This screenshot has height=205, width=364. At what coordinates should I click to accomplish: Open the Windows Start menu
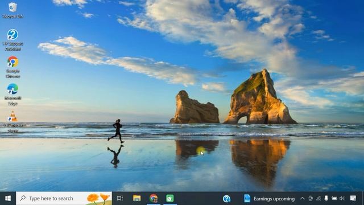(x=8, y=198)
